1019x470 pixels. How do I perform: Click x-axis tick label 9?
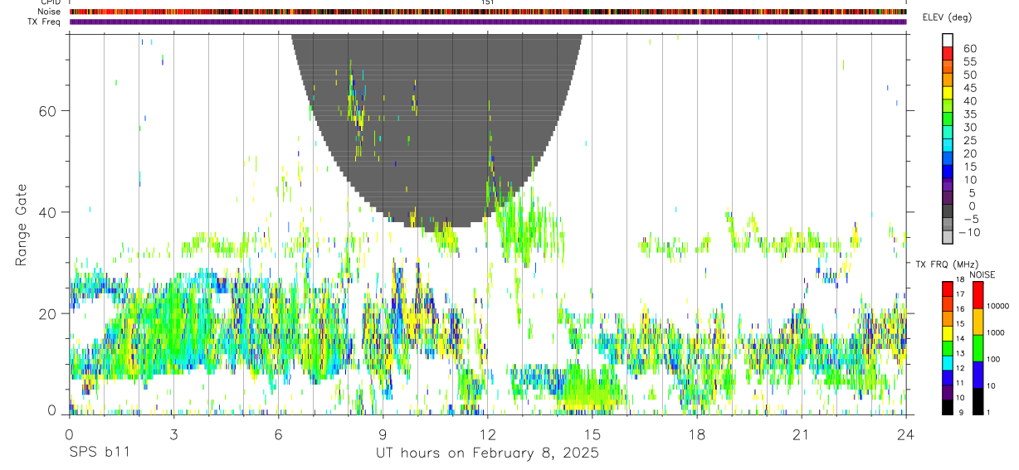click(383, 435)
